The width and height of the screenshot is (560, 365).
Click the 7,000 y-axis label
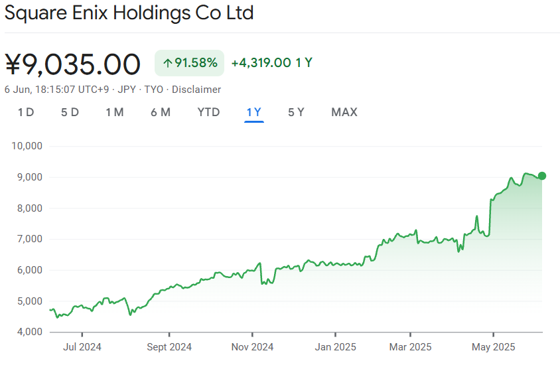coord(30,238)
